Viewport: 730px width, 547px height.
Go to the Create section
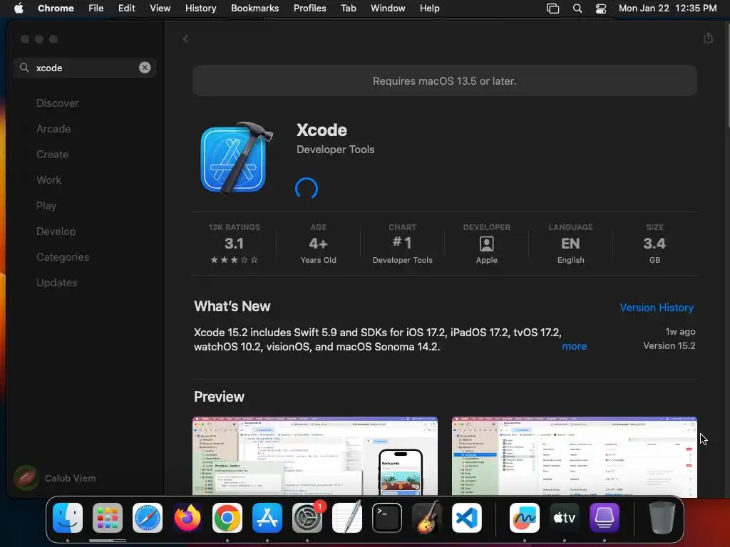coord(52,155)
